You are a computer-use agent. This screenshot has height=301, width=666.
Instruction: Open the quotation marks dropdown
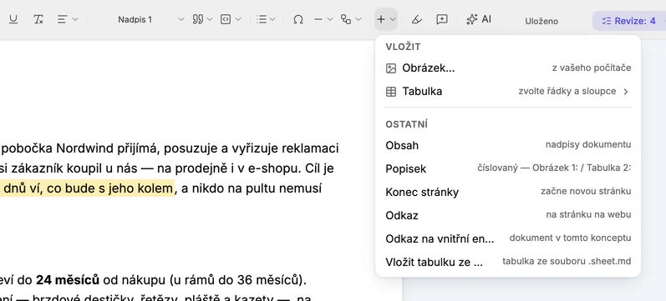(202, 19)
